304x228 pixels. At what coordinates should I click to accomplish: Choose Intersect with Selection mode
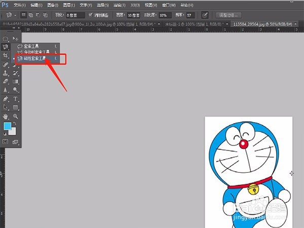[x=45, y=15]
